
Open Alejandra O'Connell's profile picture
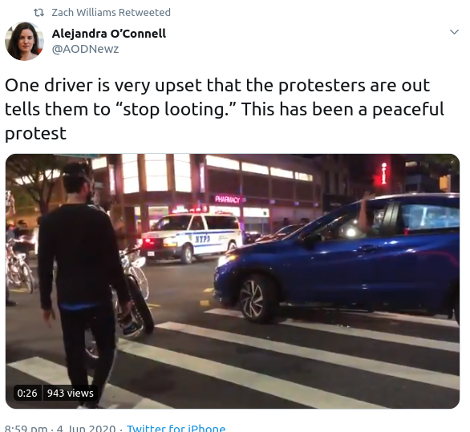pos(24,41)
